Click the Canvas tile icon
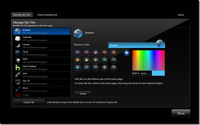Screen dimensions: 200x125 [x=18, y=46]
